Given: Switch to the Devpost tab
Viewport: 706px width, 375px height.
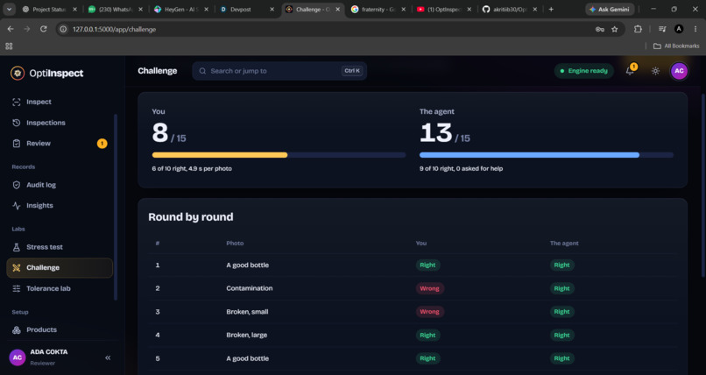Looking at the screenshot, I should pyautogui.click(x=247, y=9).
